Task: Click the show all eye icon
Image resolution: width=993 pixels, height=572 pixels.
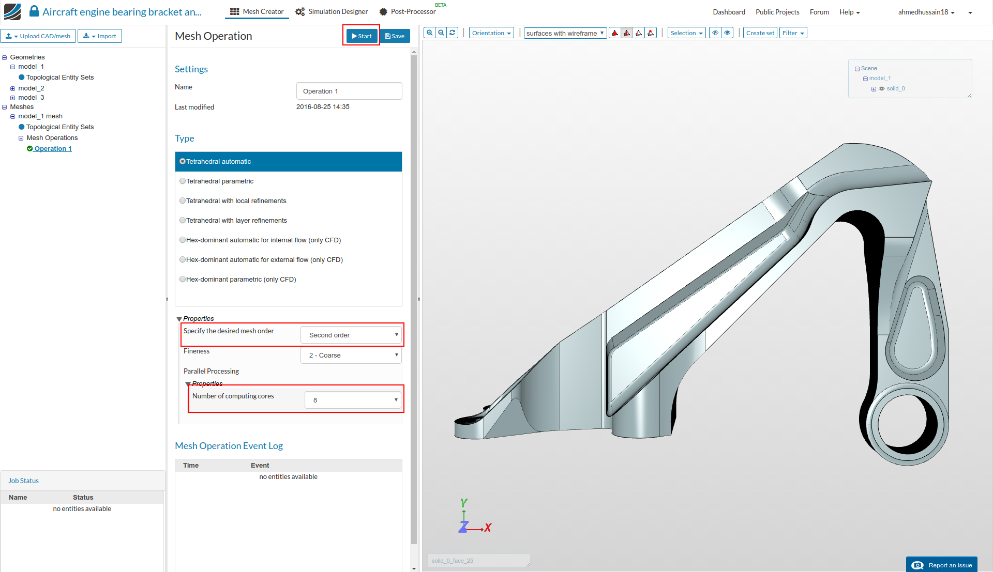Action: point(727,33)
